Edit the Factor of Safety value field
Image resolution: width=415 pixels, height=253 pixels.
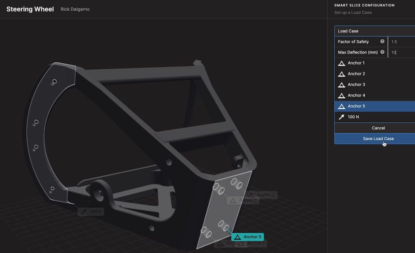[x=401, y=42]
